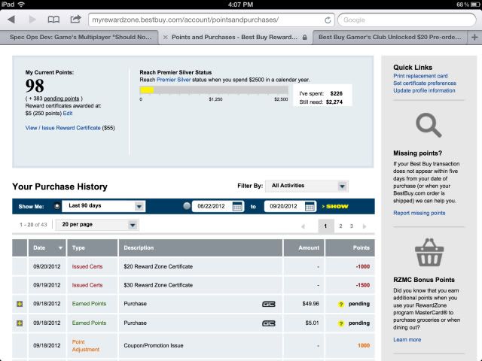Image resolution: width=482 pixels, height=361 pixels.
Task: Click Print replacement card link
Action: (x=420, y=76)
